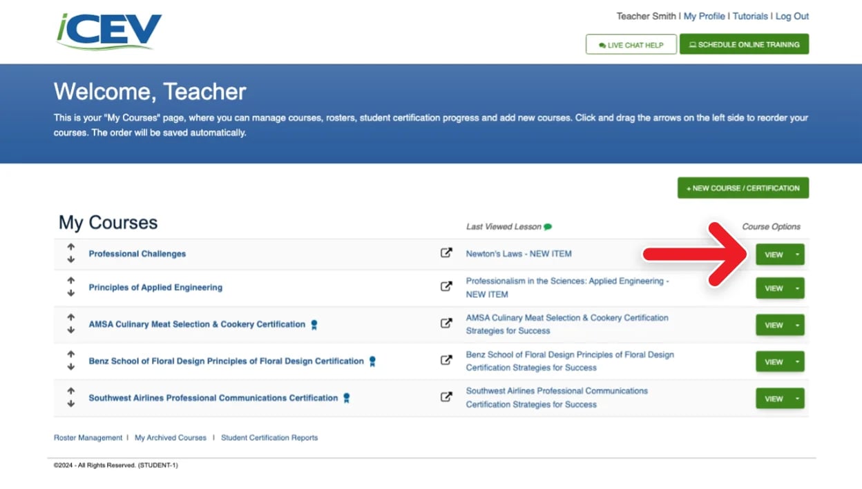Viewport: 862px width, 489px height.
Task: Click Benz Floral Design certification ribbon badge
Action: click(372, 361)
